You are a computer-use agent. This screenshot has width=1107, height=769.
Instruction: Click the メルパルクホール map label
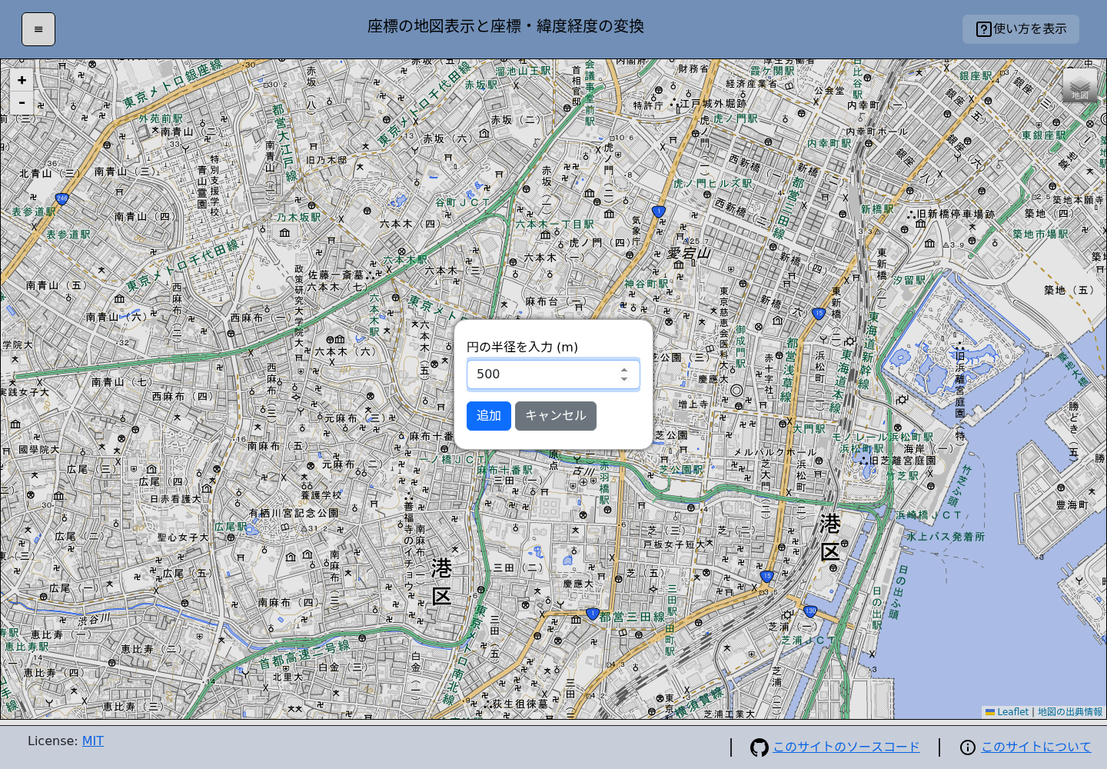click(x=775, y=452)
